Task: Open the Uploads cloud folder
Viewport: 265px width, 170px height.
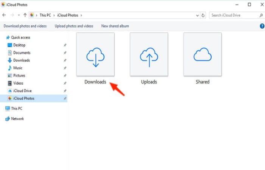Action: click(149, 54)
